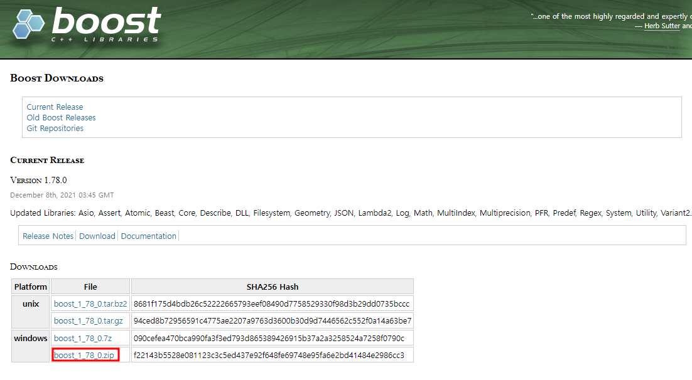The image size is (692, 380).
Task: Open the Documentation link
Action: click(149, 236)
